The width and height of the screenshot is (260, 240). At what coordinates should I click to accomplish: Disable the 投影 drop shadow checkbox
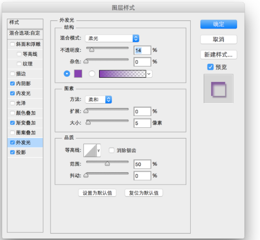[12, 152]
